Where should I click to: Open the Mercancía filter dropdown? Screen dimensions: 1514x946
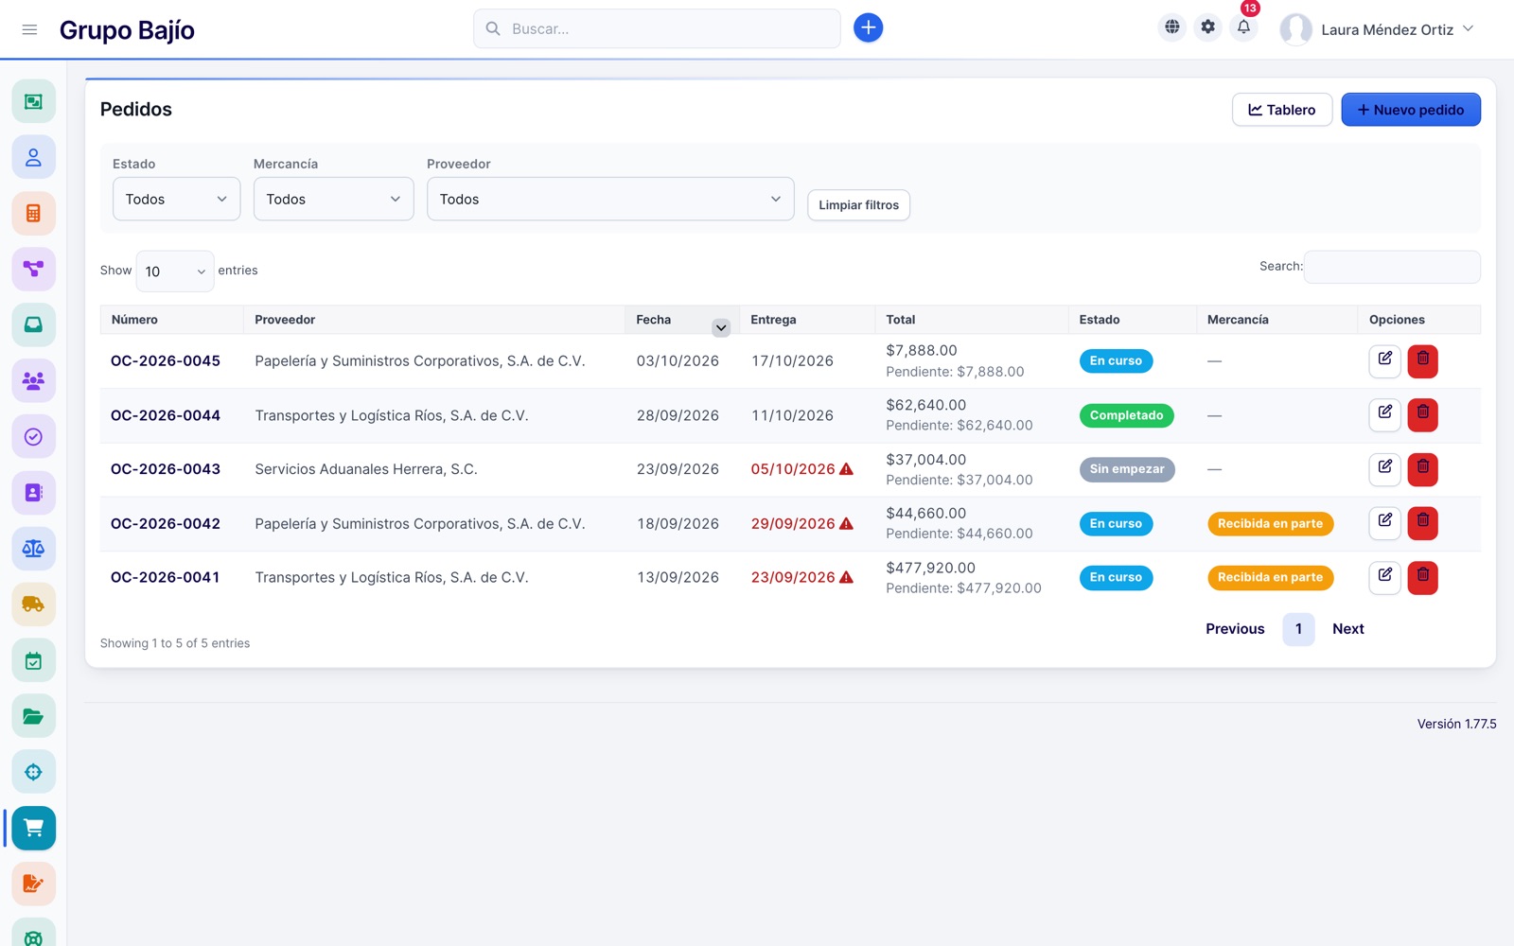click(333, 199)
